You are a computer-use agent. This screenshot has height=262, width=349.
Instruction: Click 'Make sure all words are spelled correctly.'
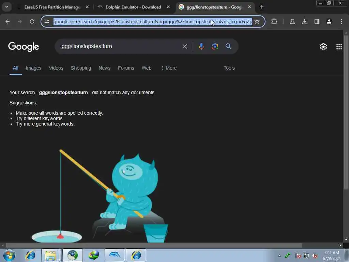click(59, 113)
